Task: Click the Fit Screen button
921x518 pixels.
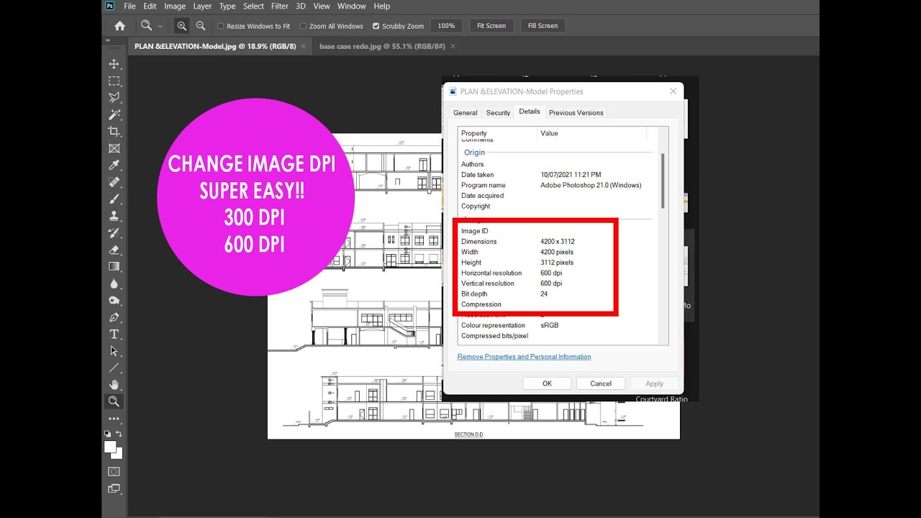Action: pyautogui.click(x=491, y=26)
